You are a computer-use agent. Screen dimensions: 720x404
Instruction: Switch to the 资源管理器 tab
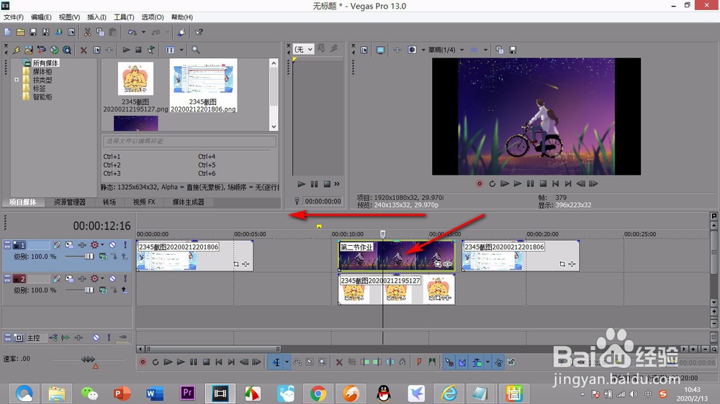coord(70,202)
